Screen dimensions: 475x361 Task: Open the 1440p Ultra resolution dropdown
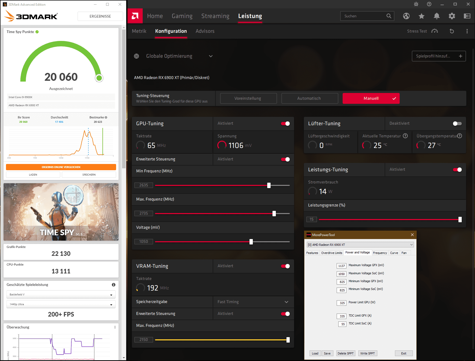tap(61, 304)
